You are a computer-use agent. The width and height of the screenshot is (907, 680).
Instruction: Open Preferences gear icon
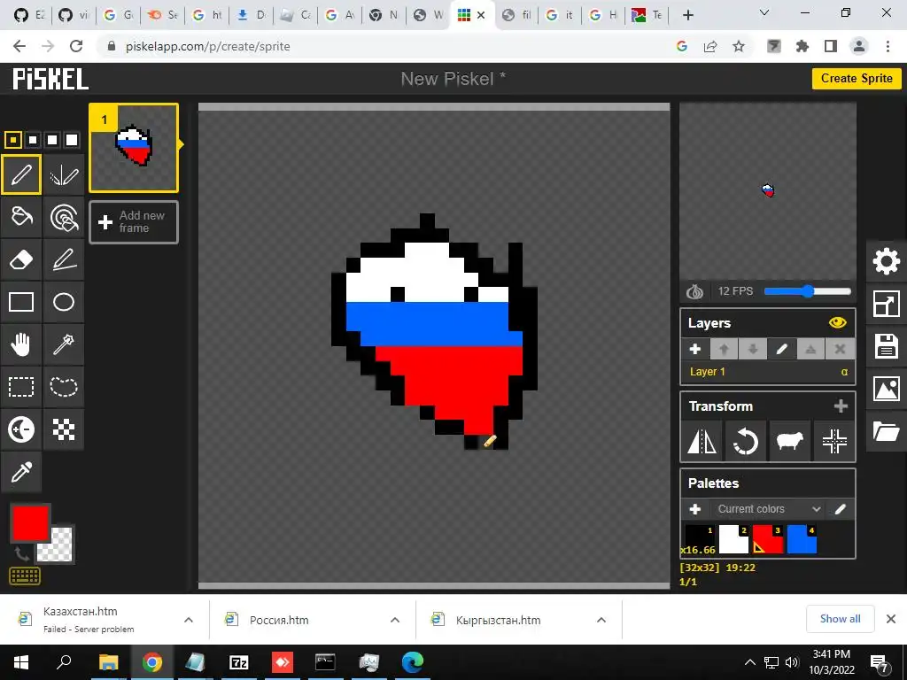(886, 261)
